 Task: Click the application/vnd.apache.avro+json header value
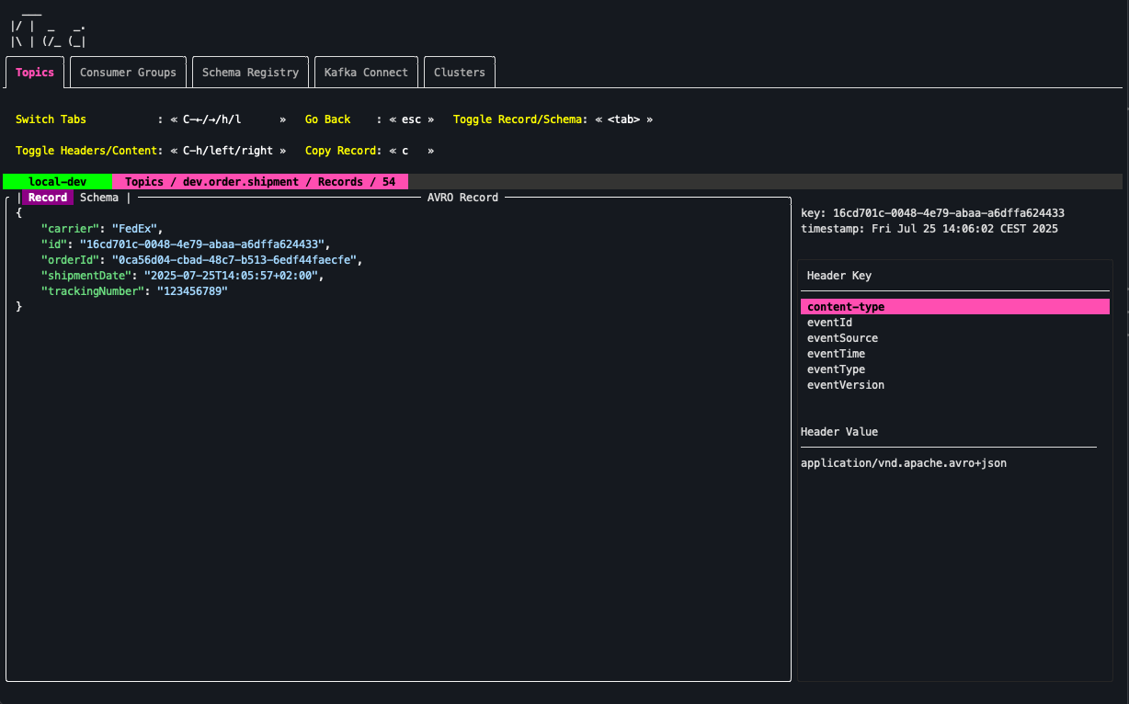(904, 462)
